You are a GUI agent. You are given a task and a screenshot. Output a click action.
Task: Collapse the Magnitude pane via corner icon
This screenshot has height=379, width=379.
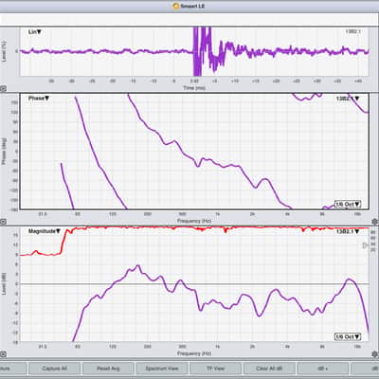pyautogui.click(x=3, y=354)
